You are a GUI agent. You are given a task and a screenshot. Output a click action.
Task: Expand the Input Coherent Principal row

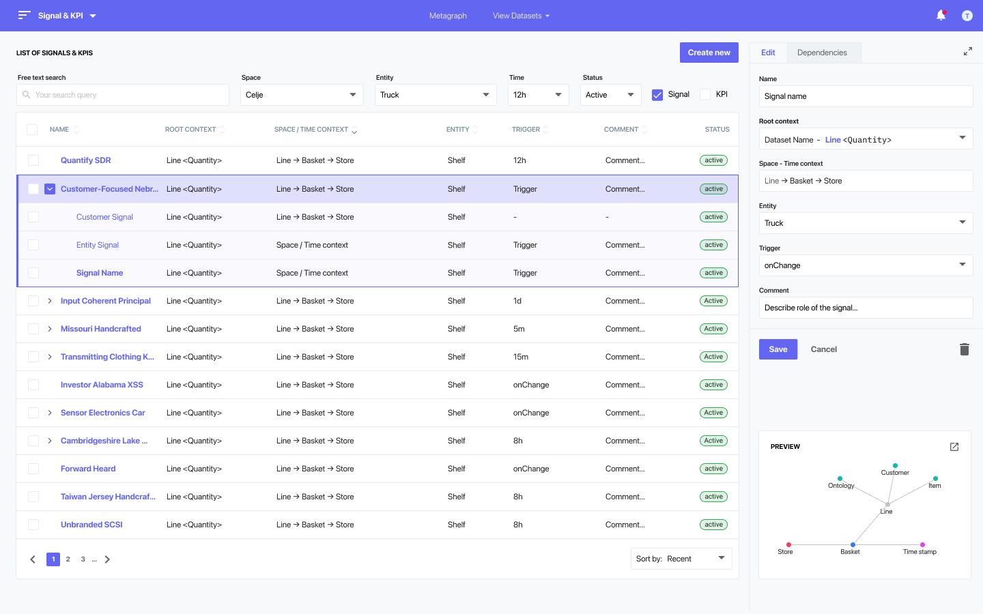pos(50,301)
